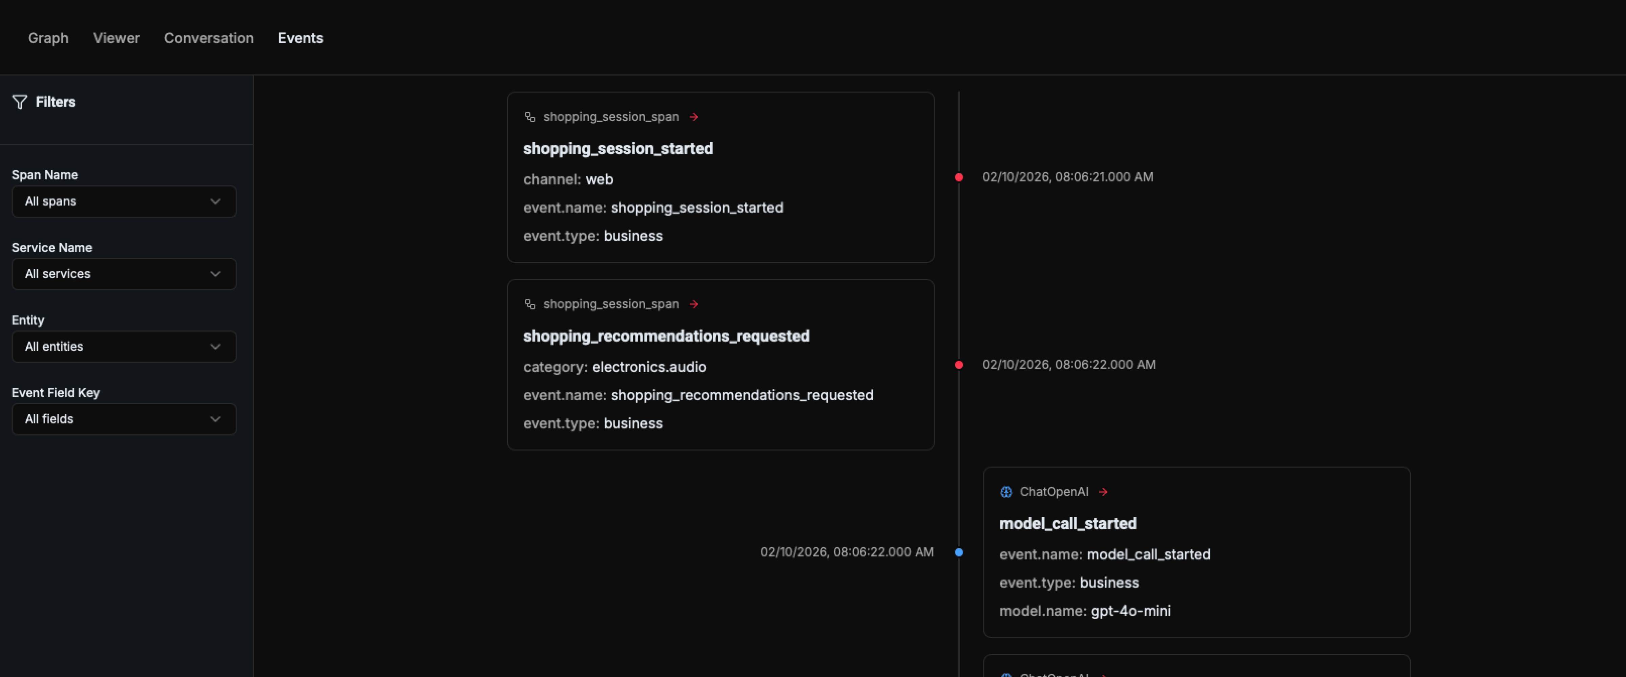The height and width of the screenshot is (677, 1626).
Task: Click the span icon on shopping_session_started card
Action: coord(529,116)
